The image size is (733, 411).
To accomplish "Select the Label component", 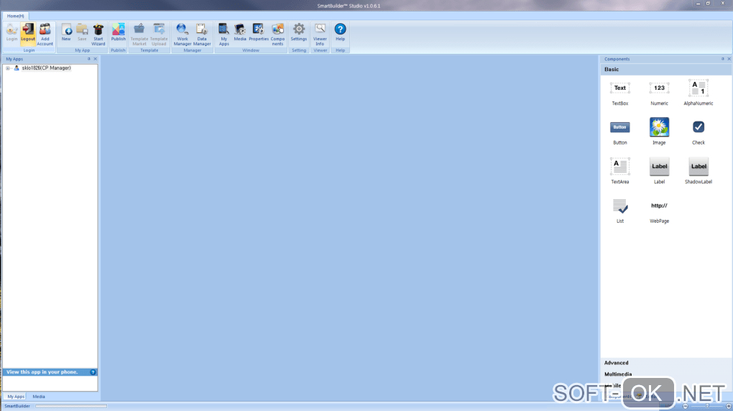I will (659, 171).
